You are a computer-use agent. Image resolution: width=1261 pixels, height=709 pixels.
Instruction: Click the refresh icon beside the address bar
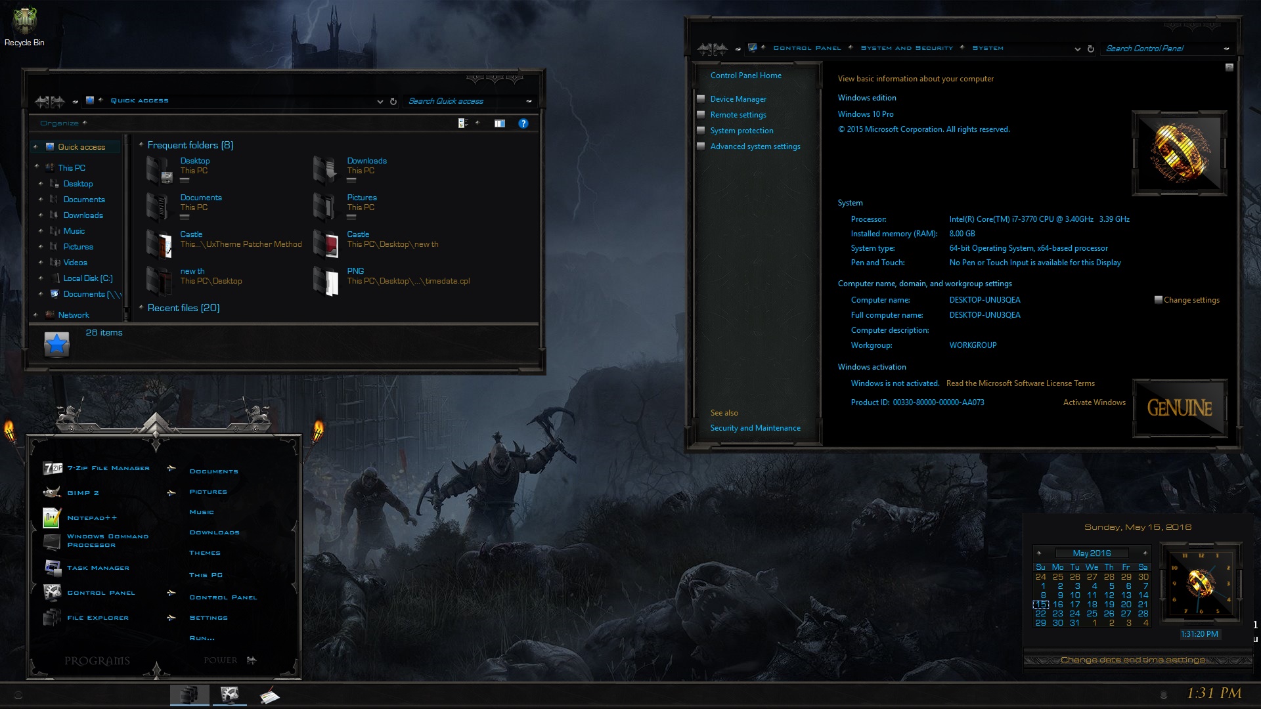393,101
